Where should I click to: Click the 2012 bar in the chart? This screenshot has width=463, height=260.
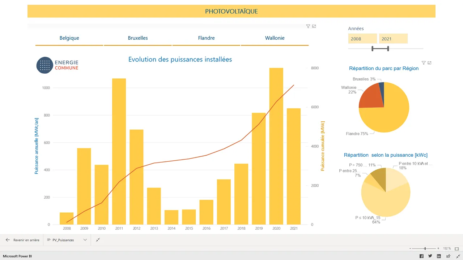coord(136,177)
